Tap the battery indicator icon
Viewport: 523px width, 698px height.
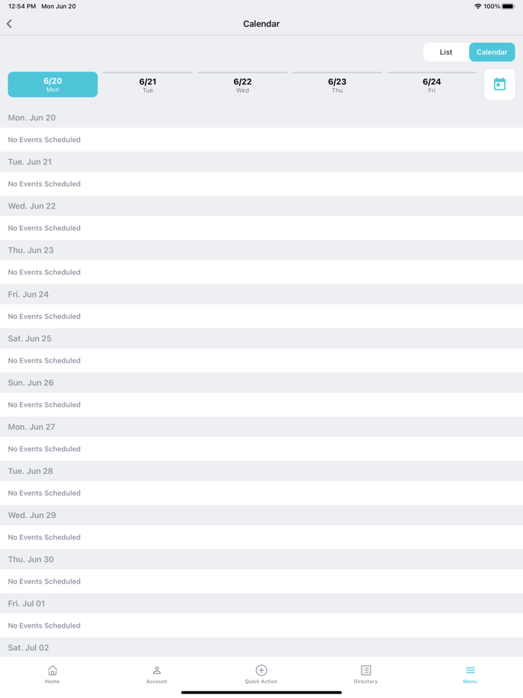pyautogui.click(x=508, y=6)
